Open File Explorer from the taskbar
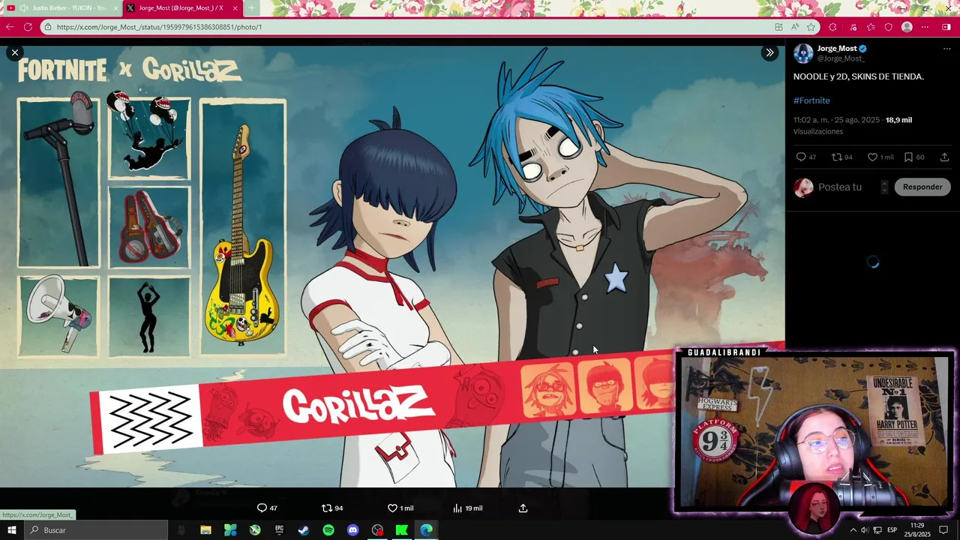Screen dimensions: 960x540 point(205,530)
